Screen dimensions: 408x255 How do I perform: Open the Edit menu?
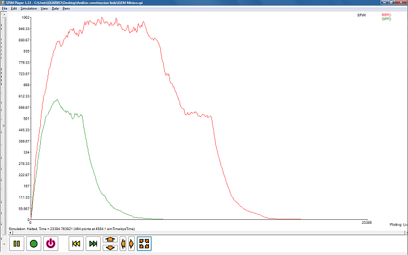(x=14, y=8)
